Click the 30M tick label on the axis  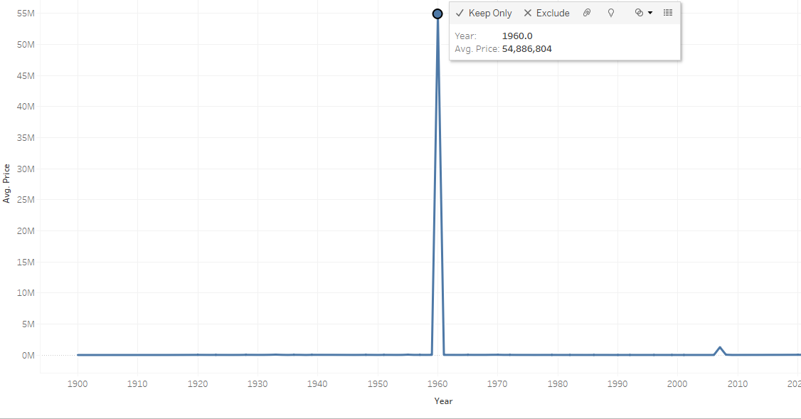click(x=26, y=169)
